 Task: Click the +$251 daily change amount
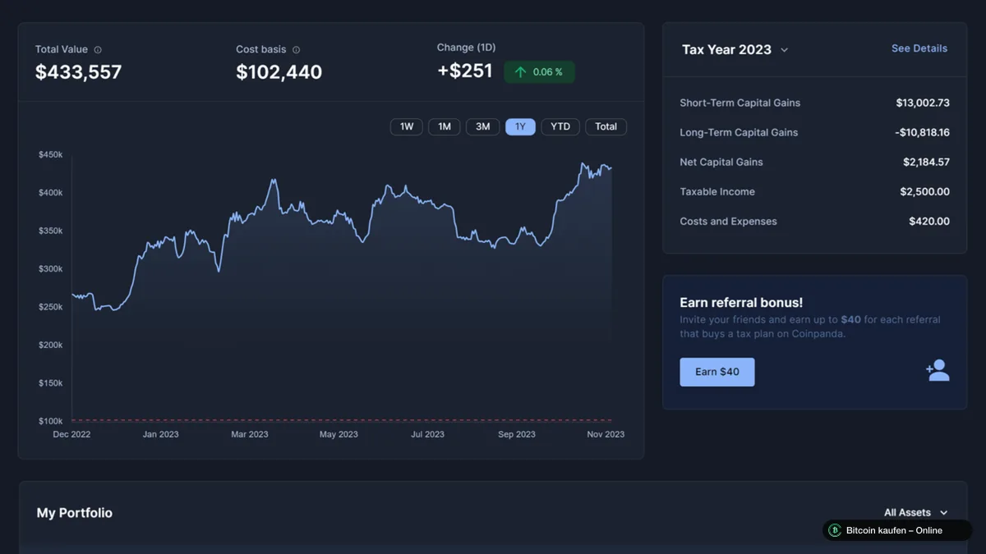465,71
